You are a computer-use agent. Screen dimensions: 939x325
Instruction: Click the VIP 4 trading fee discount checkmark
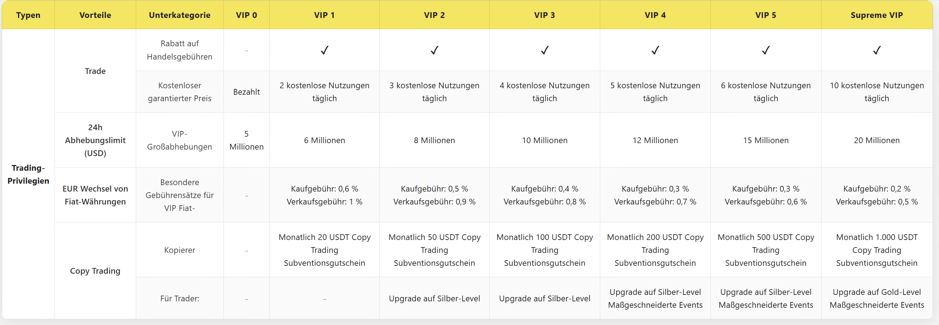[655, 50]
